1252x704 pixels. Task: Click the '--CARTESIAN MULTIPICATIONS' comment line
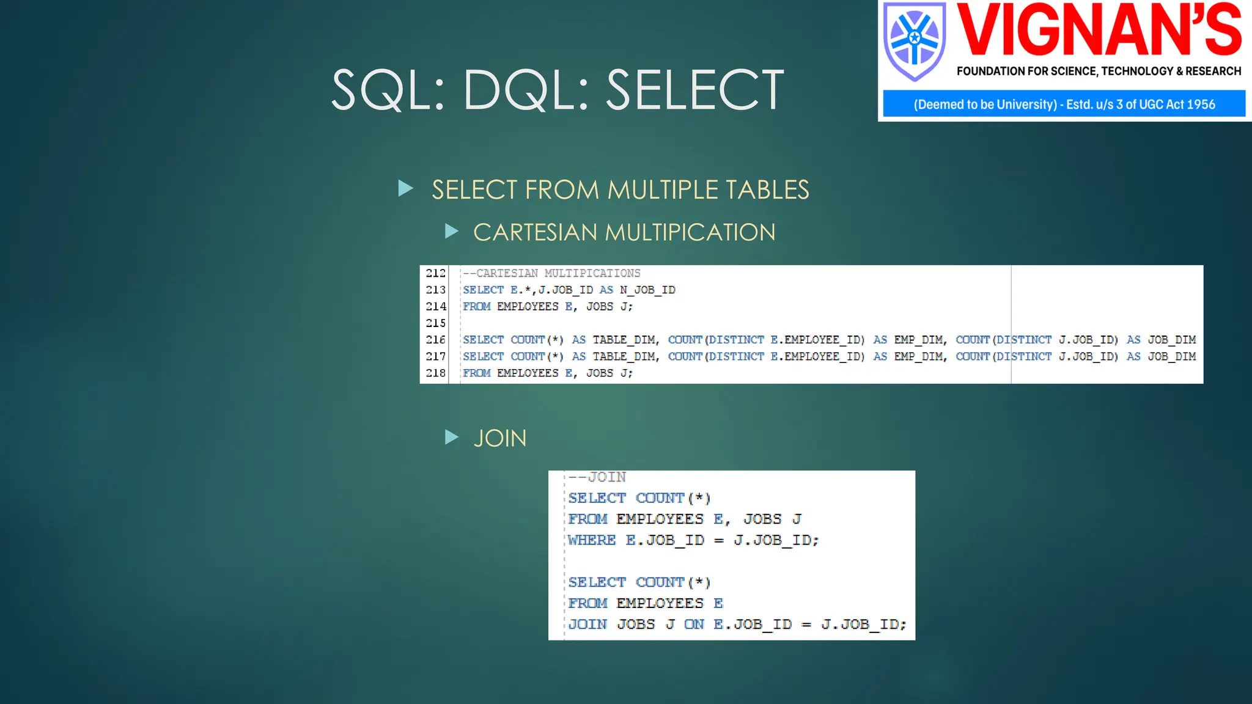click(551, 273)
